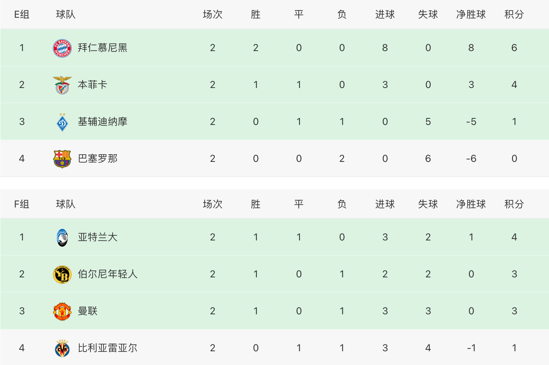The height and width of the screenshot is (365, 549).
Task: Select the 伯尔尼年轻人 team name
Action: 108,274
